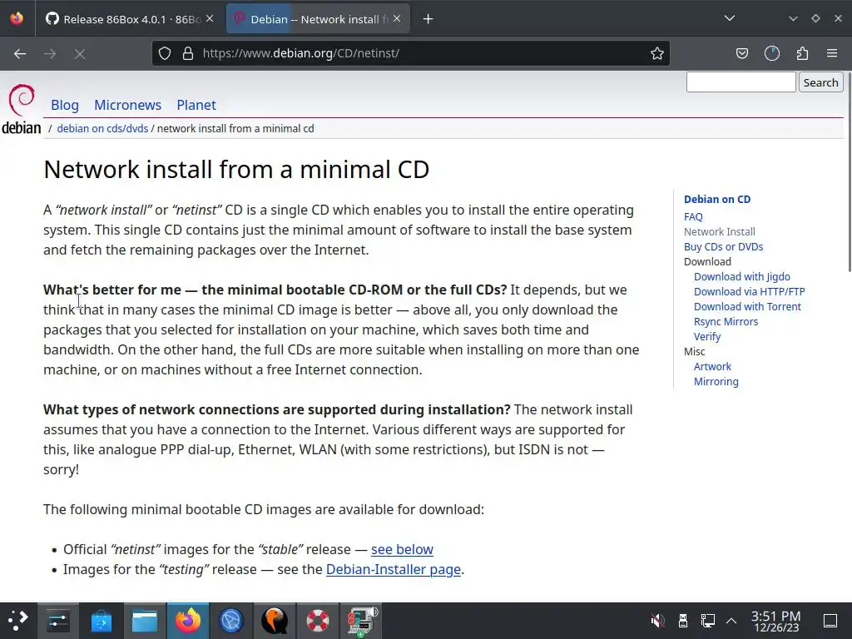This screenshot has width=852, height=639.
Task: Open debian on cds/dvds breadcrumb
Action: [102, 129]
